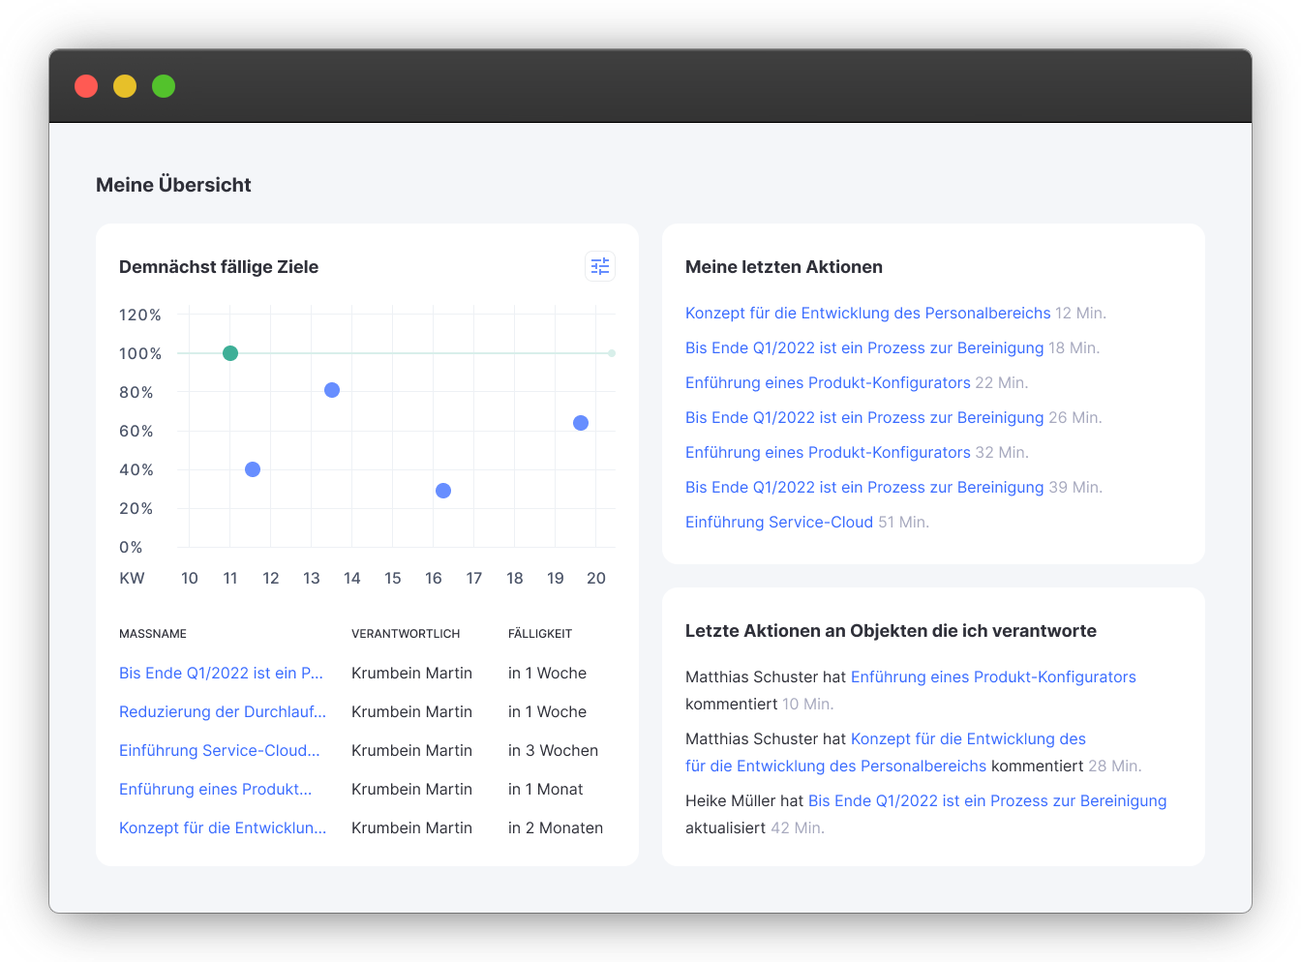Click the red close window button

click(x=86, y=86)
